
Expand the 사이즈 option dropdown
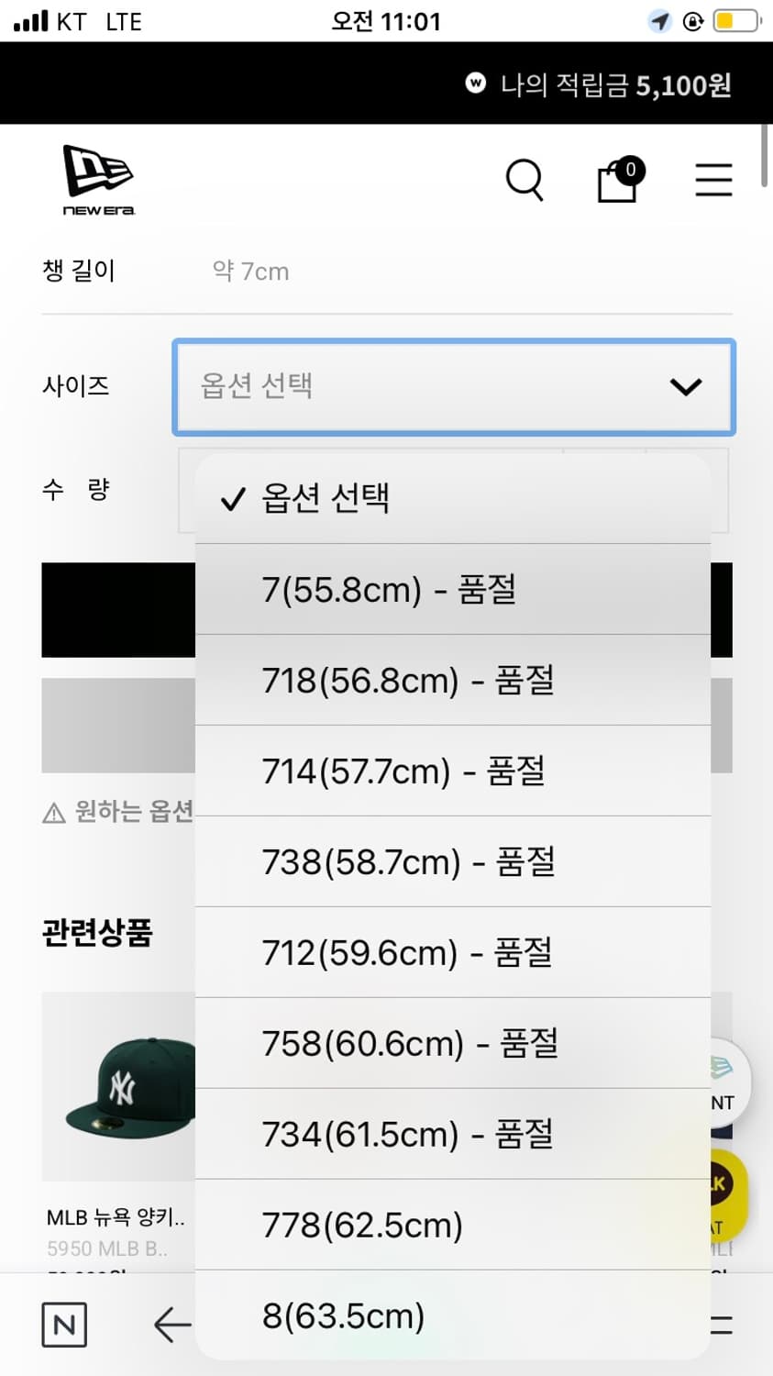click(x=453, y=386)
